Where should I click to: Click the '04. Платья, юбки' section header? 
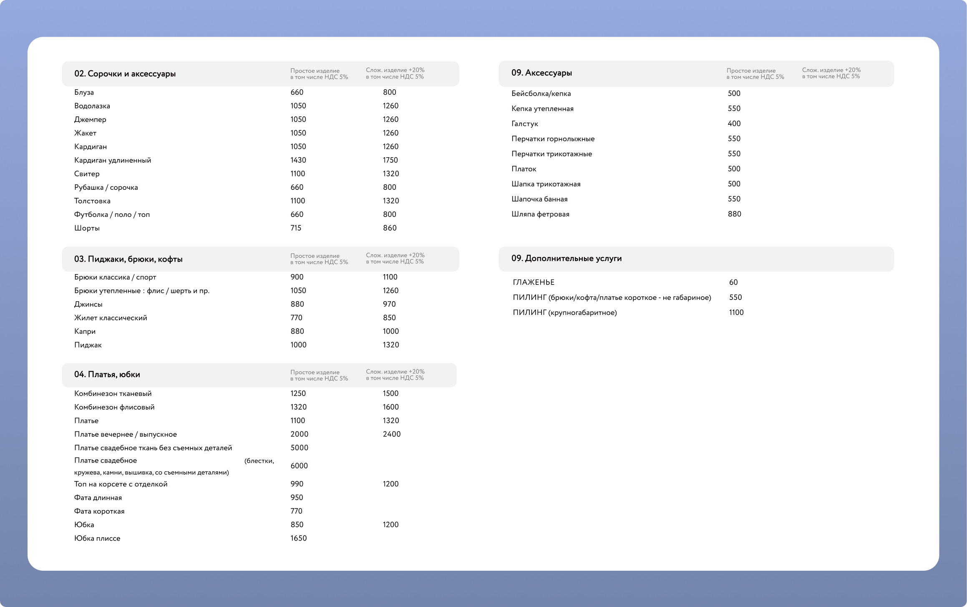coord(107,375)
